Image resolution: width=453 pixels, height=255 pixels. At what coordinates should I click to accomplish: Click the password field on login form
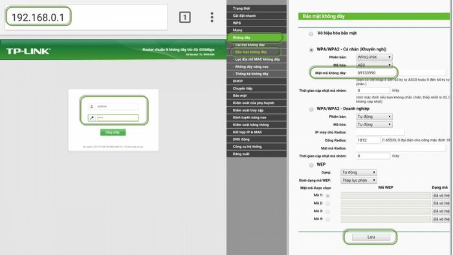[x=113, y=118]
